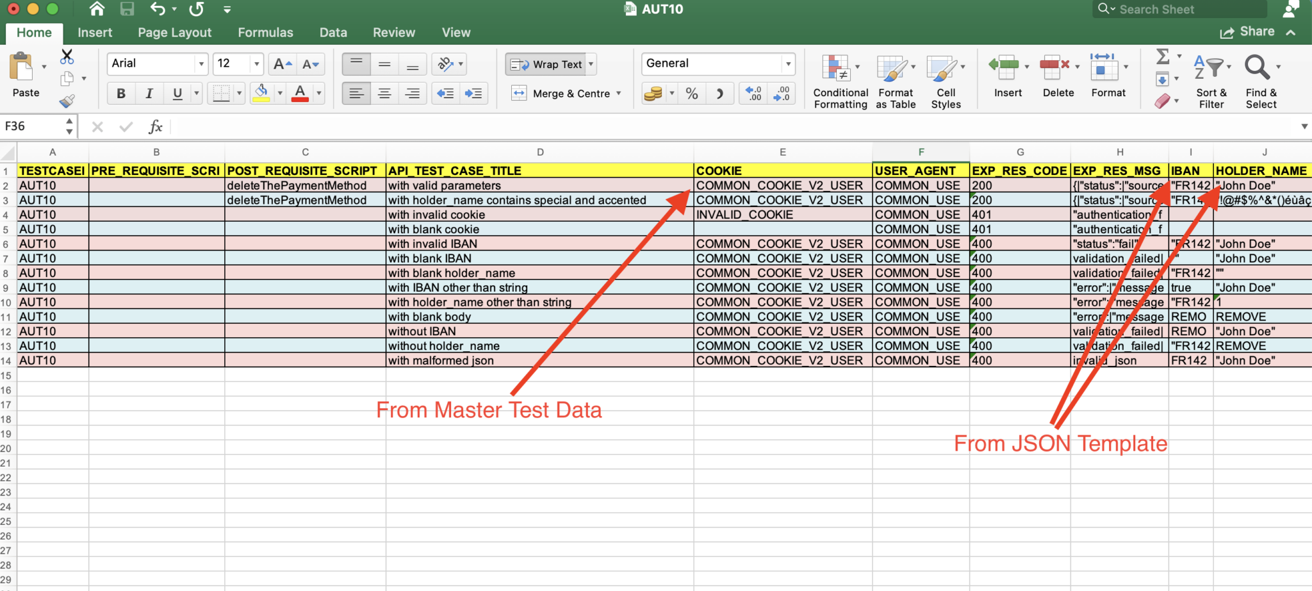This screenshot has height=591, width=1312.
Task: Click the Increase Font Size icon
Action: [x=282, y=64]
